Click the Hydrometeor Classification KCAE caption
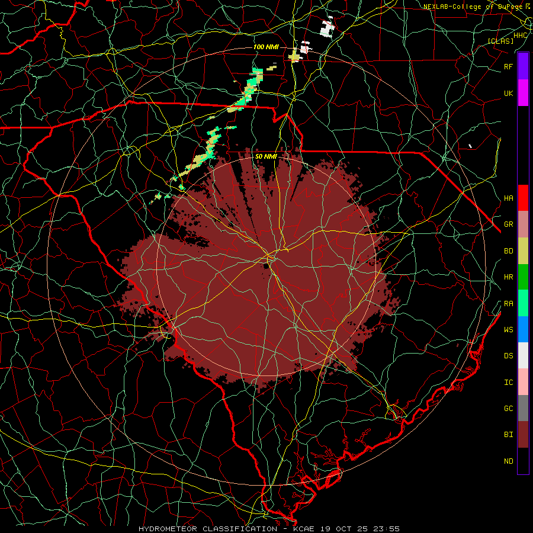Screen dimensions: 533x533 tap(269, 529)
